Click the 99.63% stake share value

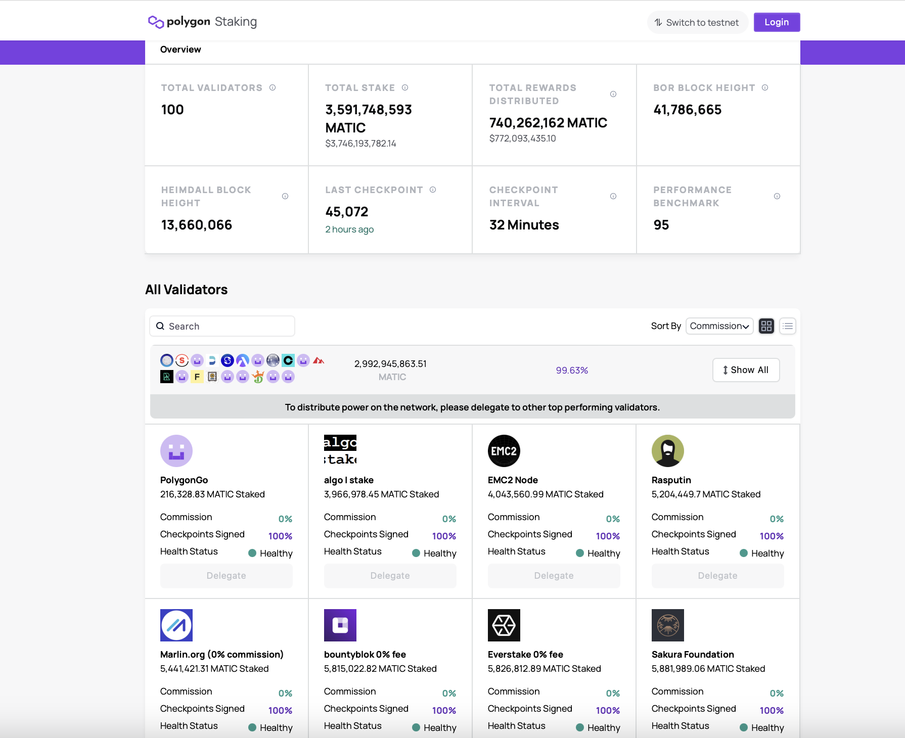572,371
